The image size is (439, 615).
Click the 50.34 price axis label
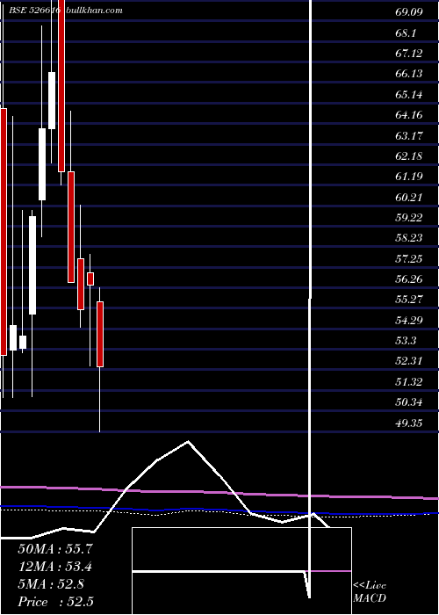pyautogui.click(x=409, y=402)
